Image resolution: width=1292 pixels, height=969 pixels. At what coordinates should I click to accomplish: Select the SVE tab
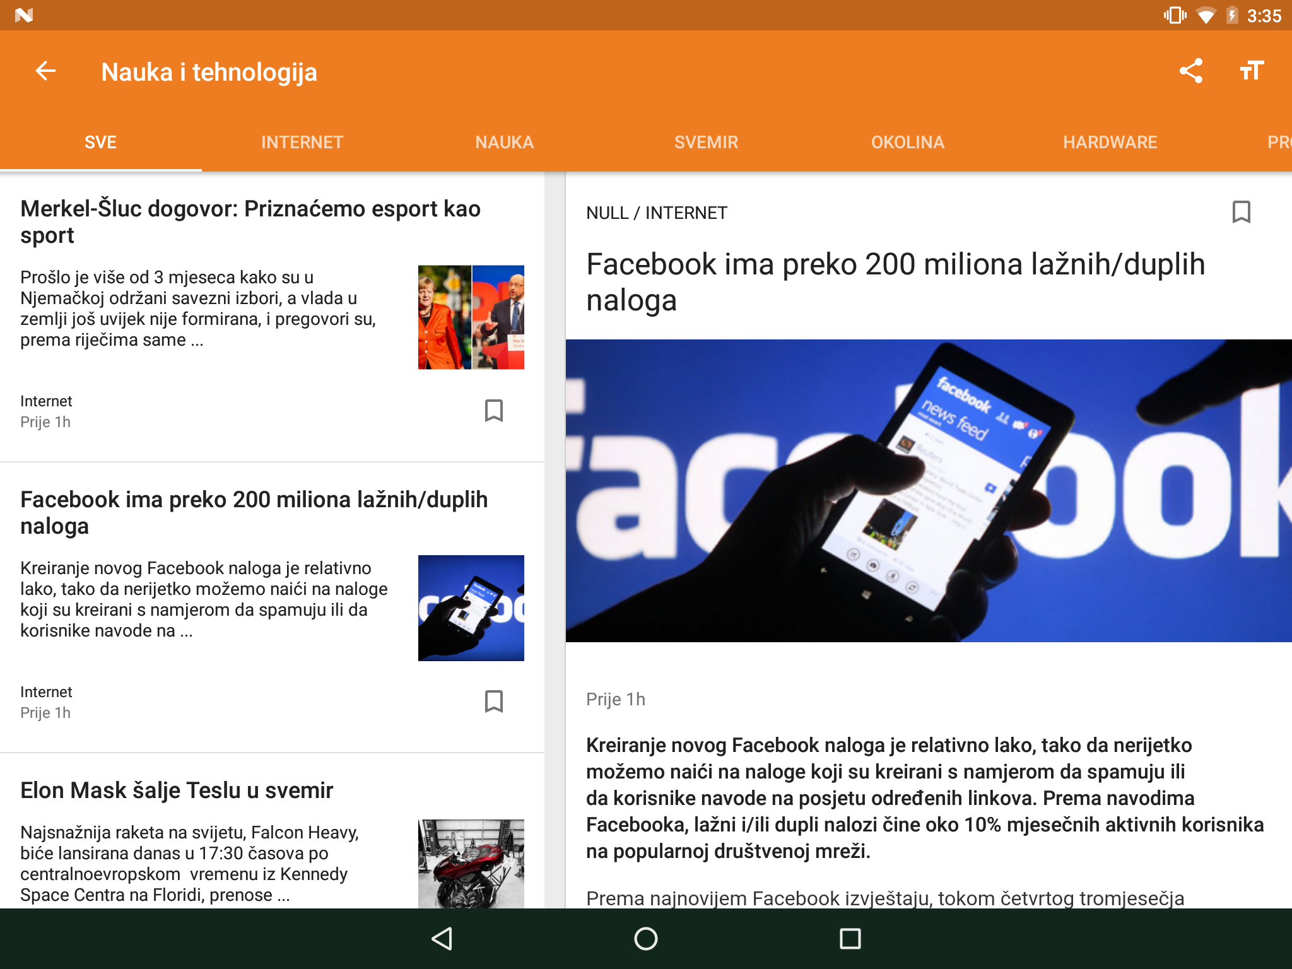(100, 143)
